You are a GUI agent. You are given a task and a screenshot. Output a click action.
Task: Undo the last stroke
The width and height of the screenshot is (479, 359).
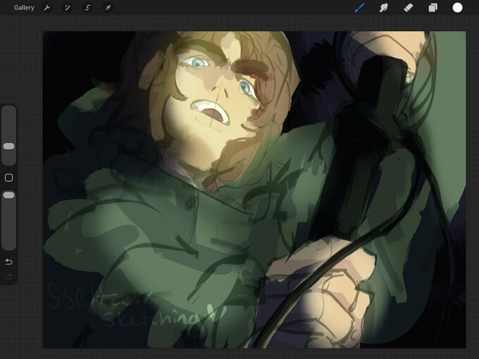pos(8,262)
